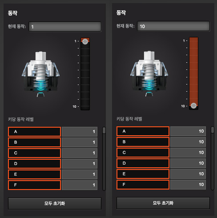Select key D in the right list
Image resolution: width=217 pixels, height=218 pixels.
143,163
